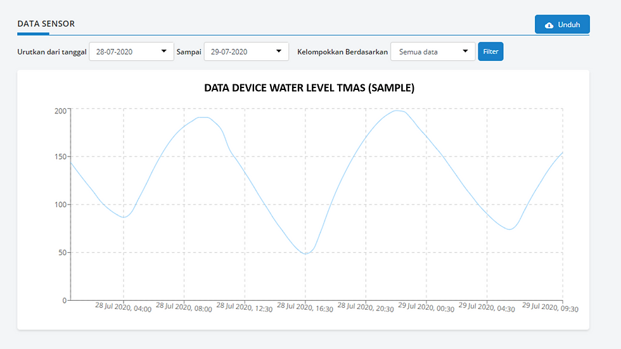This screenshot has height=349, width=621.
Task: Apply the blue Filter button
Action: click(x=490, y=51)
